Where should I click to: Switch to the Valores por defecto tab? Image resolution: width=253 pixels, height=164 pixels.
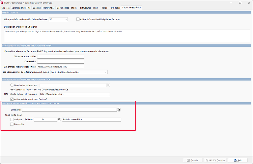21,8
